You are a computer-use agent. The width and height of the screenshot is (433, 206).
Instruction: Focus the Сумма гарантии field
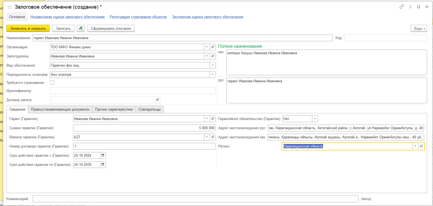click(144, 128)
